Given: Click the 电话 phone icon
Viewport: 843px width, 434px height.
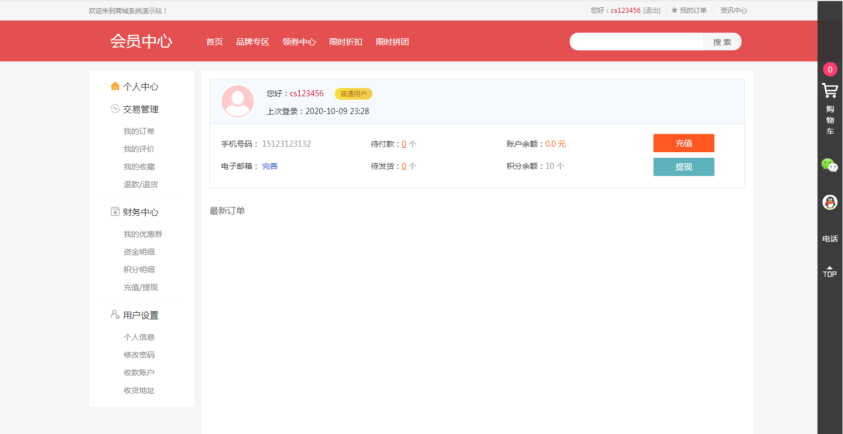Looking at the screenshot, I should pos(830,238).
